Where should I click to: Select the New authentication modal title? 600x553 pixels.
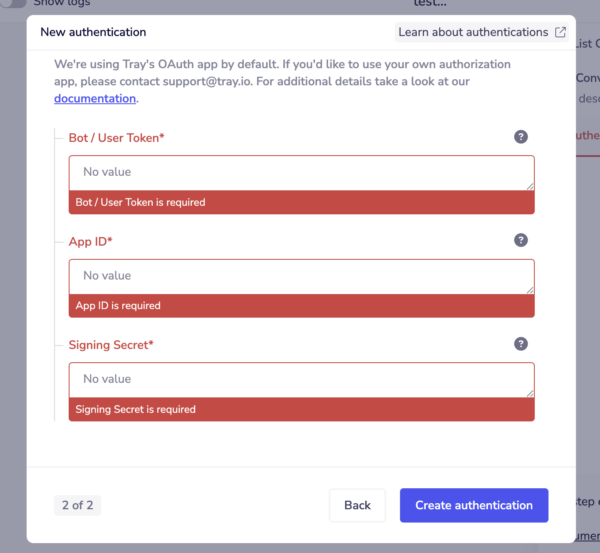pyautogui.click(x=93, y=32)
